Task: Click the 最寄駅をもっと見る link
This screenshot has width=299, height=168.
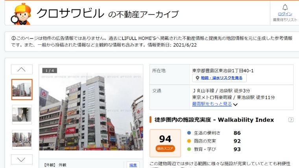Action: (x=212, y=104)
